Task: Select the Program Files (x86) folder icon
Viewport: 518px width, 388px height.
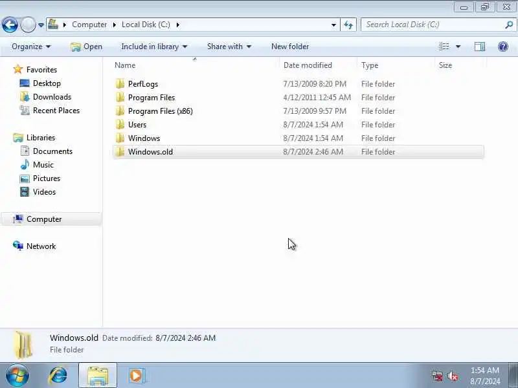Action: 120,111
